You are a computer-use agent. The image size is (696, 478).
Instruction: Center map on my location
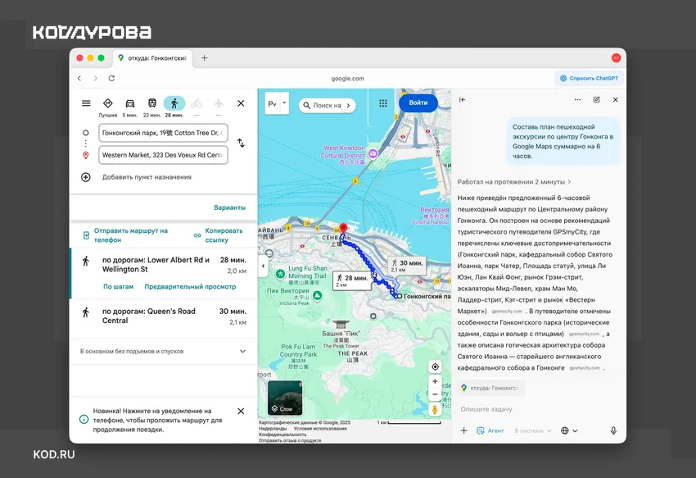point(435,366)
